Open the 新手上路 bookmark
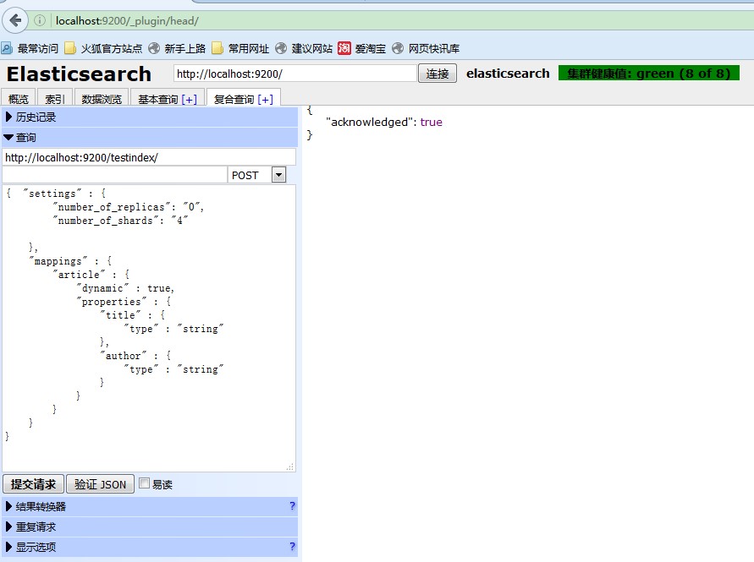 [177, 48]
